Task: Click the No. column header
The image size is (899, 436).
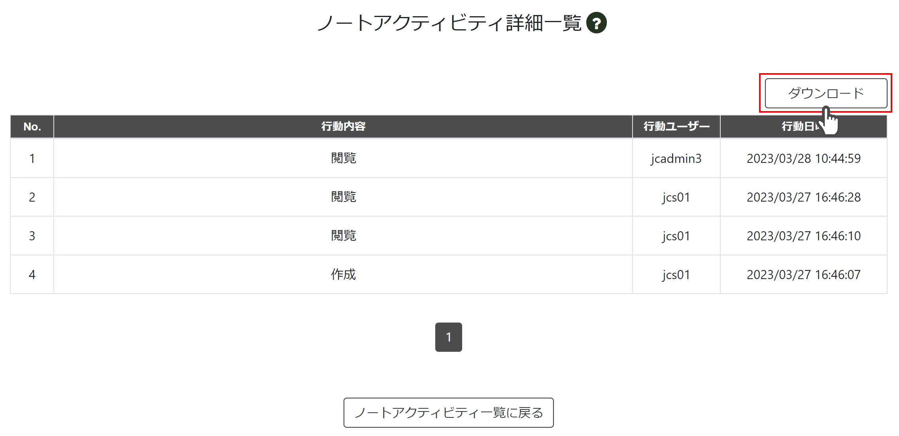Action: [x=32, y=126]
